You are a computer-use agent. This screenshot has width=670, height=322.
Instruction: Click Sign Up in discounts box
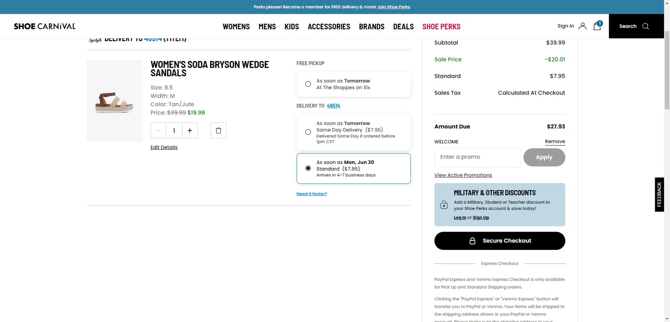tap(481, 218)
